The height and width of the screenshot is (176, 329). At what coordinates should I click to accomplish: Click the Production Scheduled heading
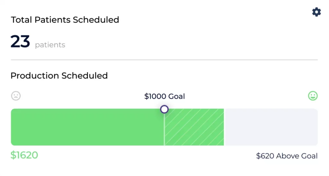pyautogui.click(x=59, y=76)
